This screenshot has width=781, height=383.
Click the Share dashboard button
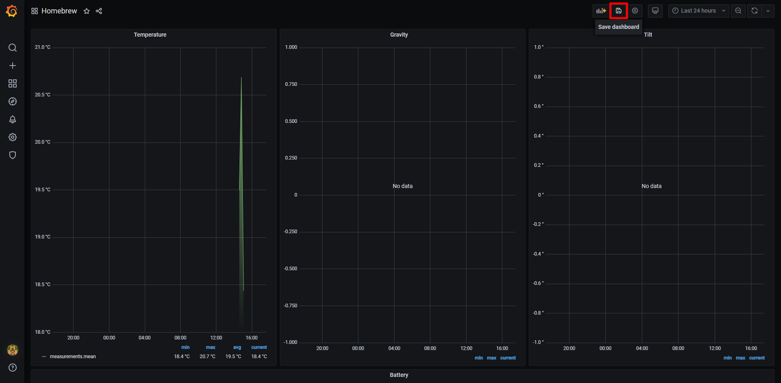point(99,11)
